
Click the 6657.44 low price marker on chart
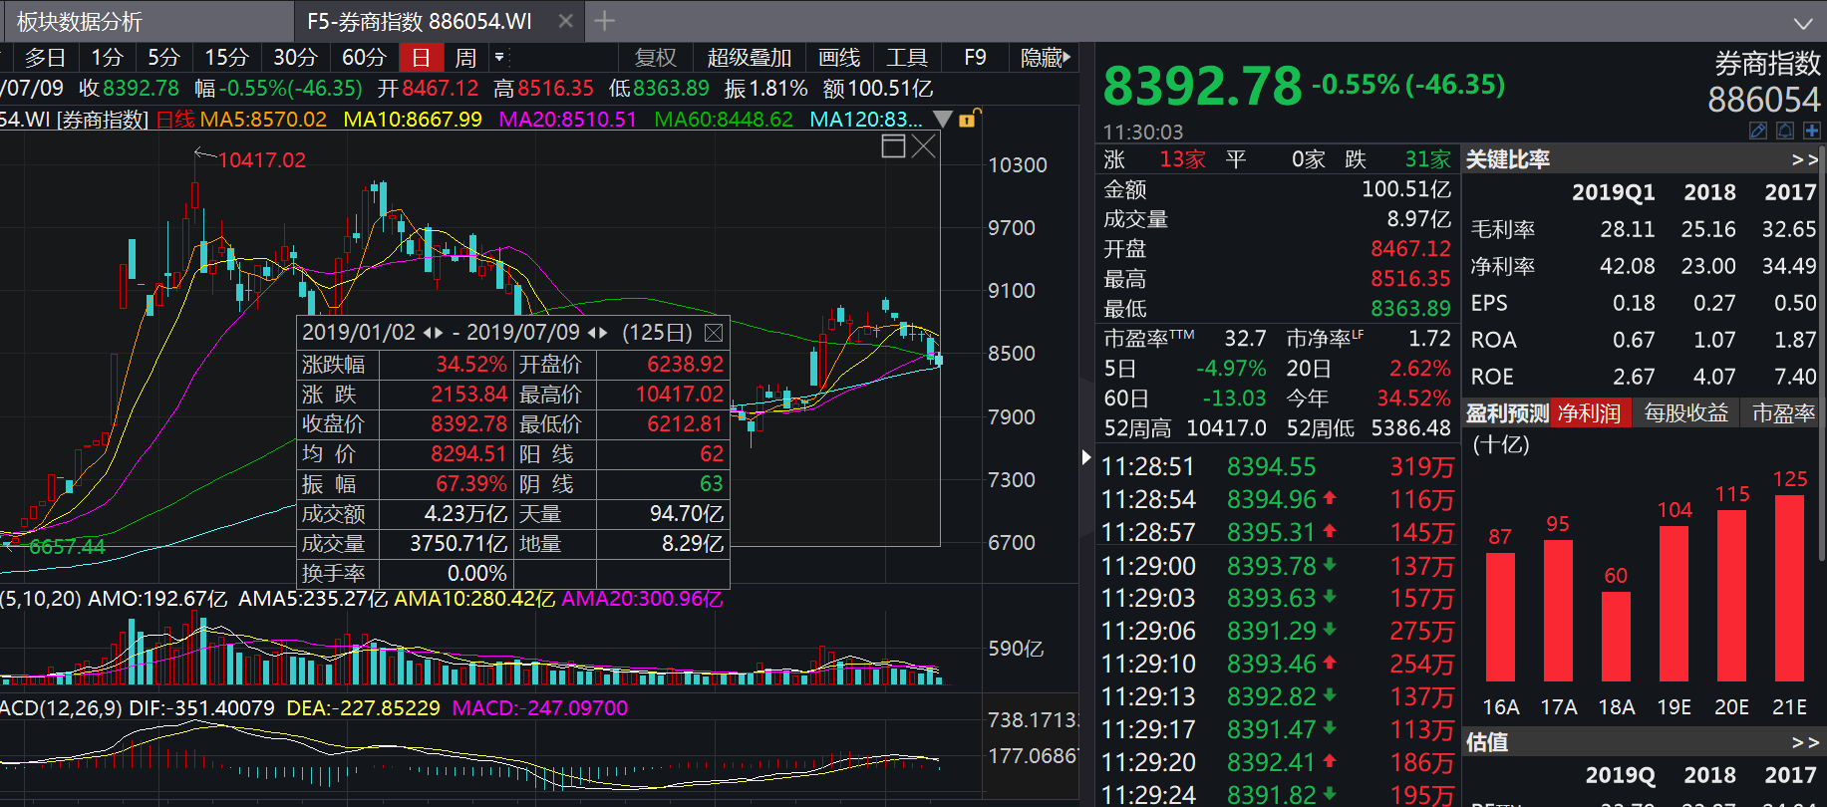(67, 546)
